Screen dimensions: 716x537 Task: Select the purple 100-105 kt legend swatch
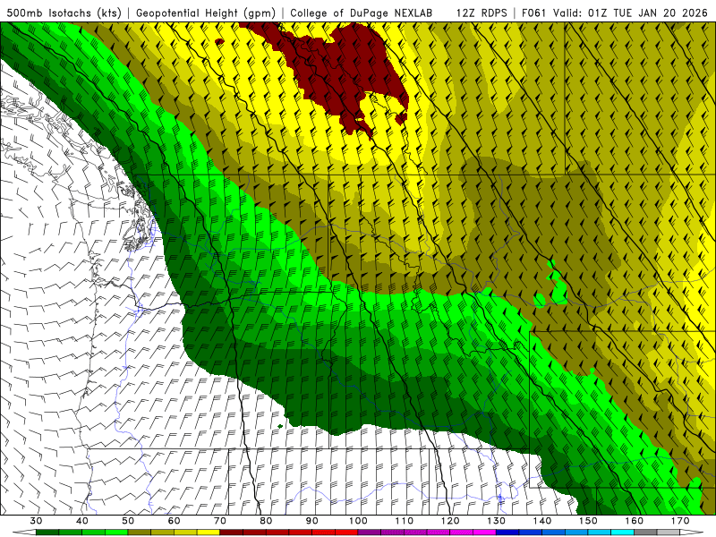pos(370,533)
